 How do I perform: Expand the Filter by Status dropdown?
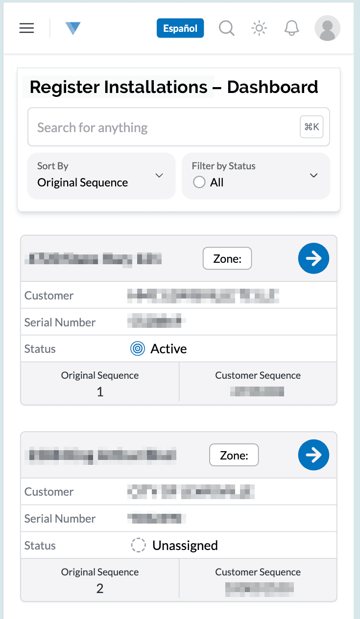256,176
